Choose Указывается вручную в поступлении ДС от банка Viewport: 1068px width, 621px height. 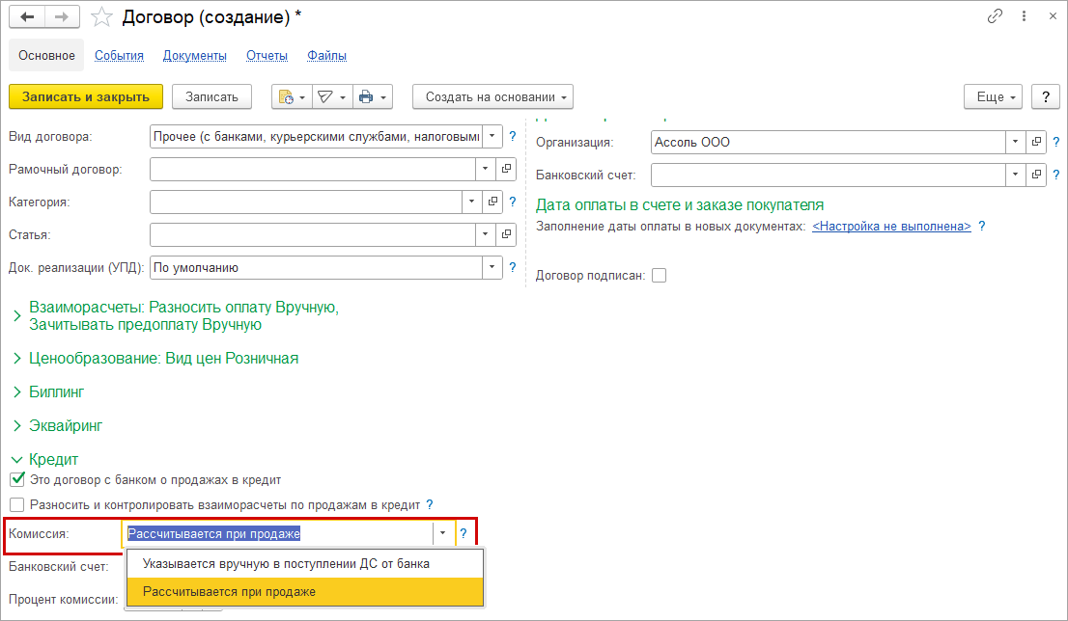click(305, 564)
